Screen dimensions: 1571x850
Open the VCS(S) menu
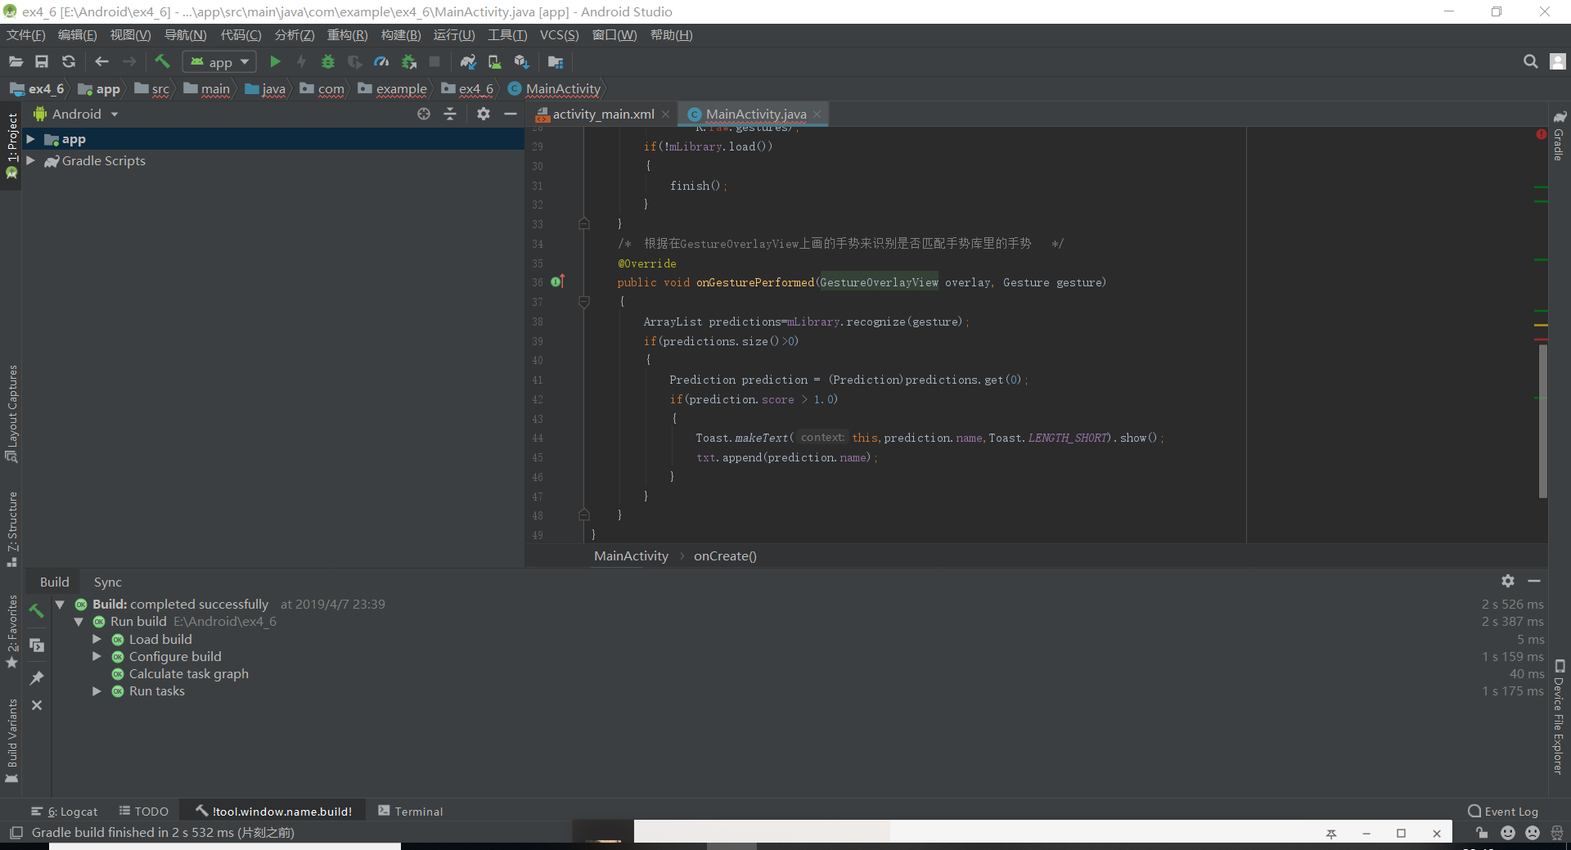(559, 35)
